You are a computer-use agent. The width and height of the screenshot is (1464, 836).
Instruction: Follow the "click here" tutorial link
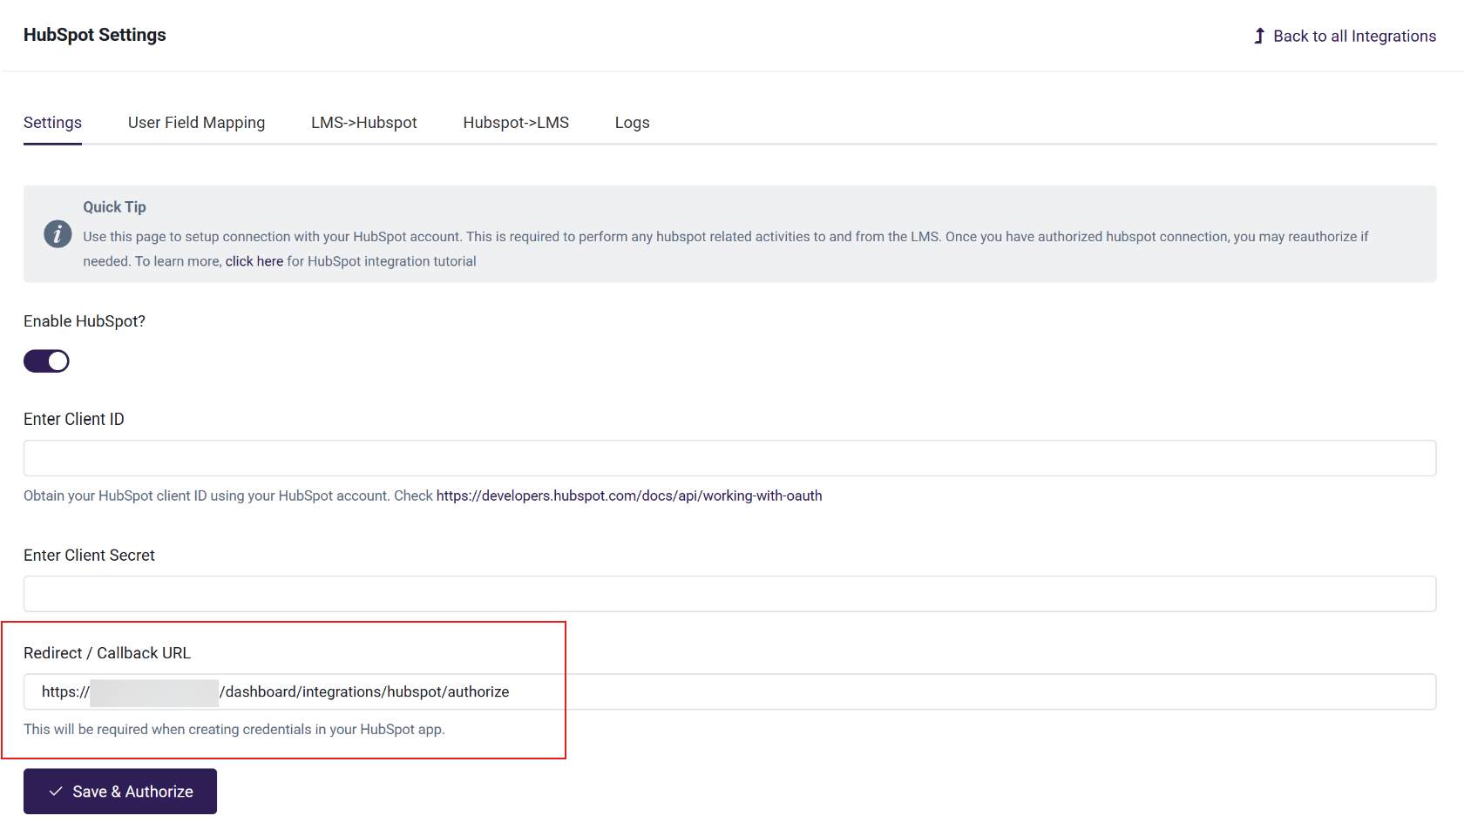[254, 261]
